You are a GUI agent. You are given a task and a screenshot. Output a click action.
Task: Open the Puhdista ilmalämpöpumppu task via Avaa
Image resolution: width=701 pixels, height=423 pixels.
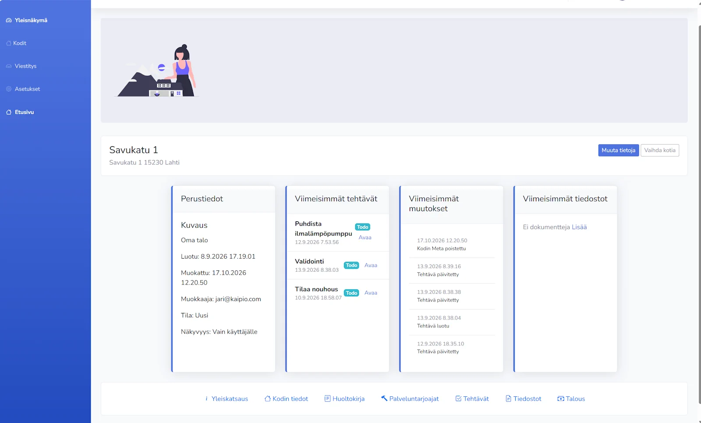(x=365, y=238)
